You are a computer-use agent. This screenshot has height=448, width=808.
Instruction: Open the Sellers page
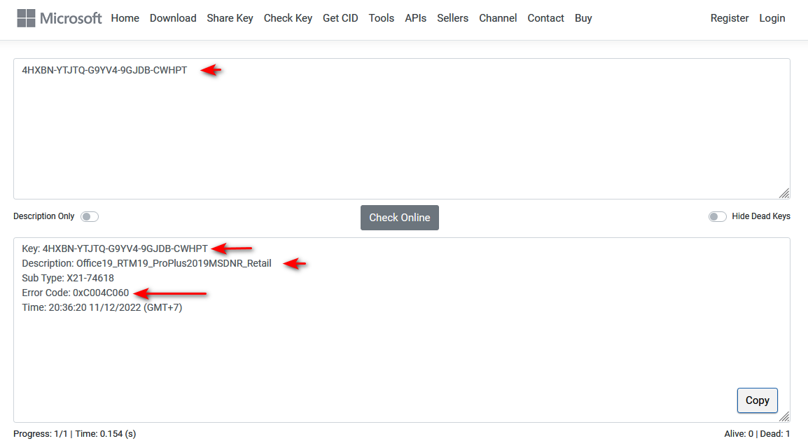click(x=453, y=18)
